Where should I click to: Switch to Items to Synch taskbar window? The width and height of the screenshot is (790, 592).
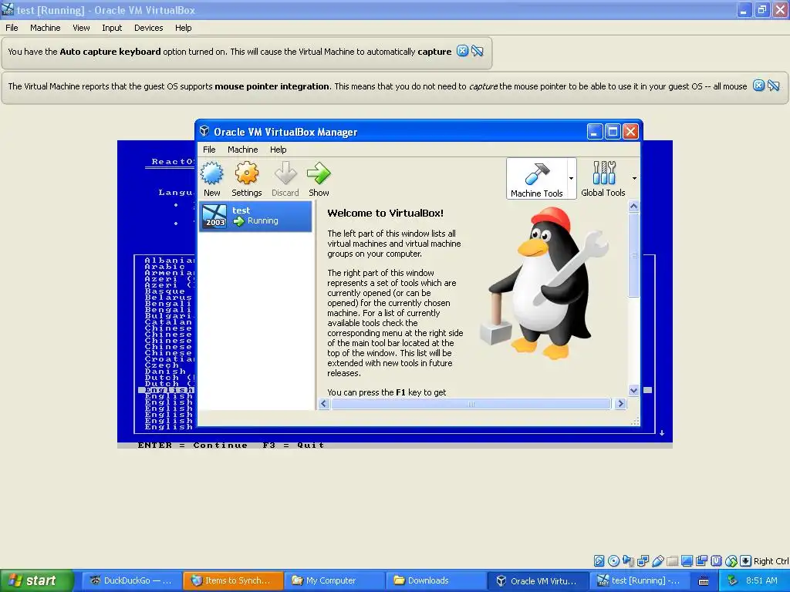(231, 580)
